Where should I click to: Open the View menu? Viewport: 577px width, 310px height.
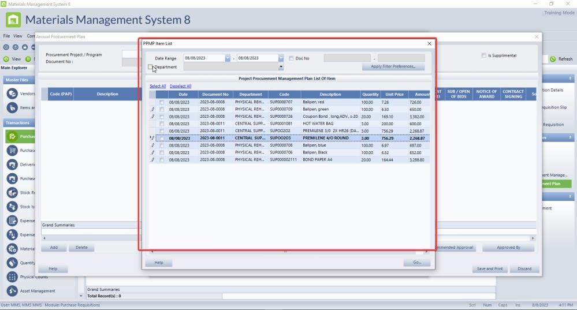coord(18,36)
